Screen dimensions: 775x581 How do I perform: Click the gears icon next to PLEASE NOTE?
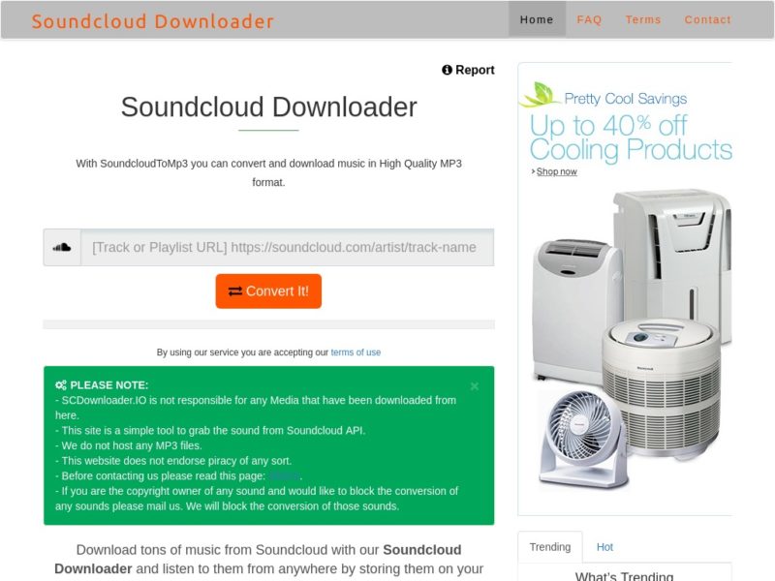61,385
